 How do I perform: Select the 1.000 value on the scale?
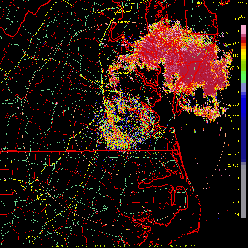pos(233,31)
